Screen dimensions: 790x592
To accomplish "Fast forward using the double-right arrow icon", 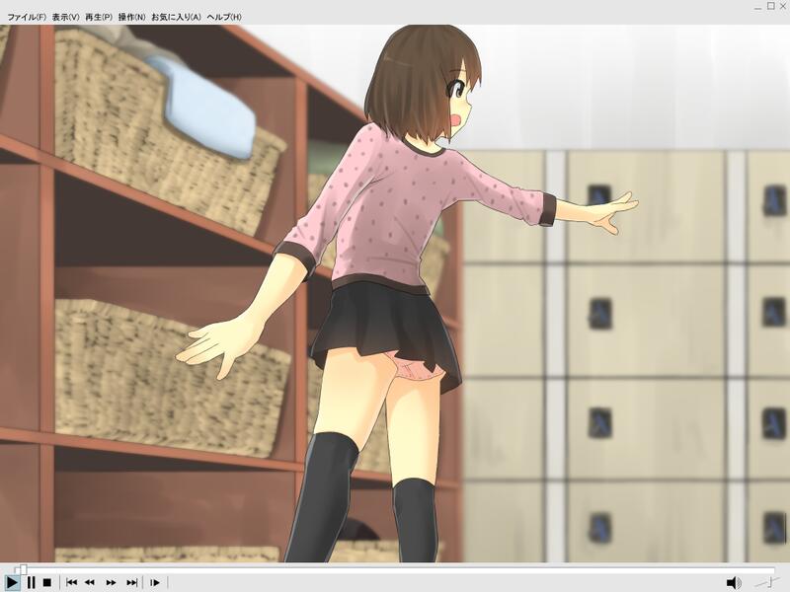I will click(x=112, y=582).
